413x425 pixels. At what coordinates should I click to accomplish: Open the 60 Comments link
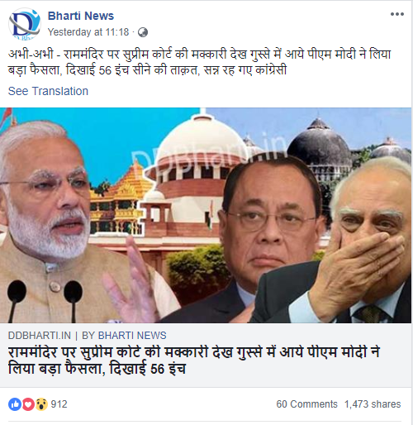coord(306,404)
